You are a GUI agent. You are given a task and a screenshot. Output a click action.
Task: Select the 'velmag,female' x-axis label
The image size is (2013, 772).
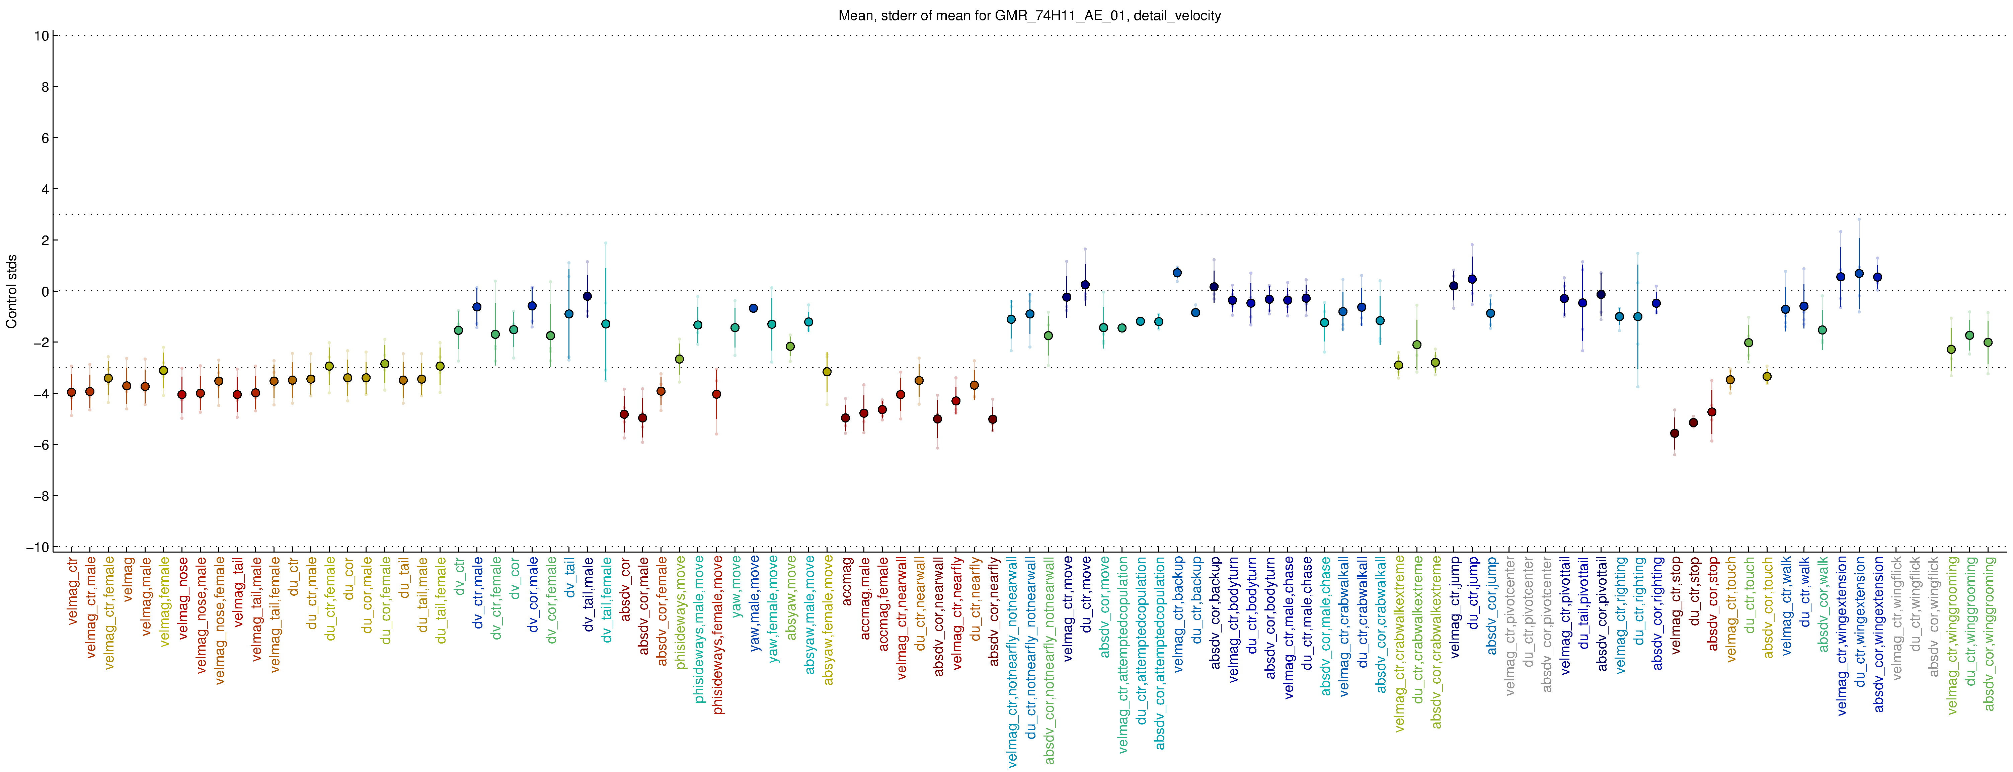(164, 601)
